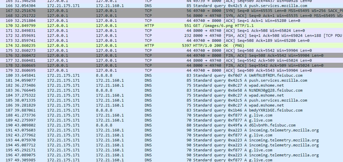Select packet 166 DNS query for push.services.mozilla.com
Viewport: 343px width, 162px height.
pos(171,6)
